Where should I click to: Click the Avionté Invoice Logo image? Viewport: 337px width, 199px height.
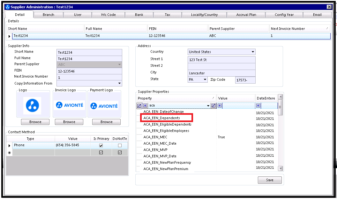tap(69, 105)
